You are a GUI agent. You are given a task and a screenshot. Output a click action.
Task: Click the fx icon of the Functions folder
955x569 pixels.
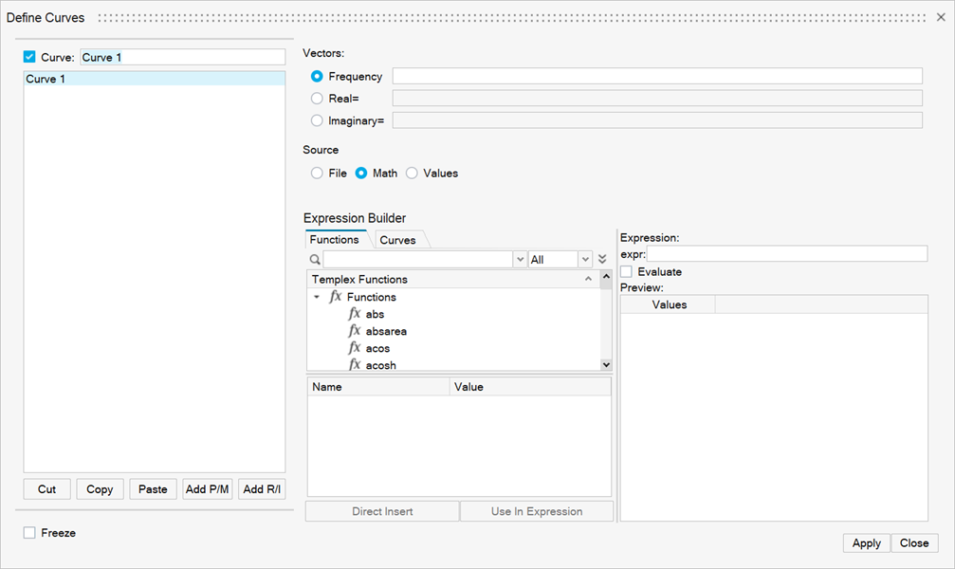tap(336, 297)
